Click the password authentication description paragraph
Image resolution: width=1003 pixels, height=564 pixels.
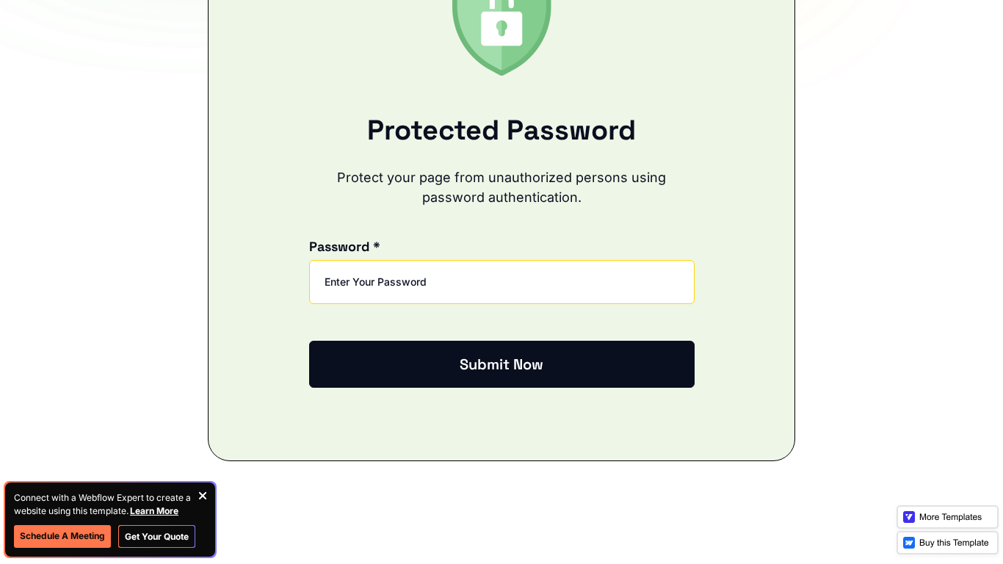tap(501, 187)
